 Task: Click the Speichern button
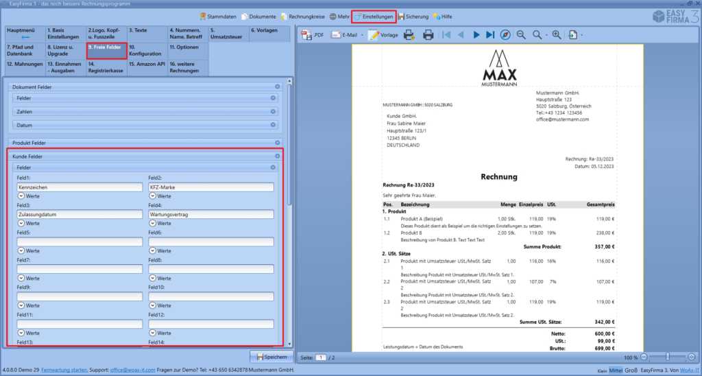click(270, 356)
